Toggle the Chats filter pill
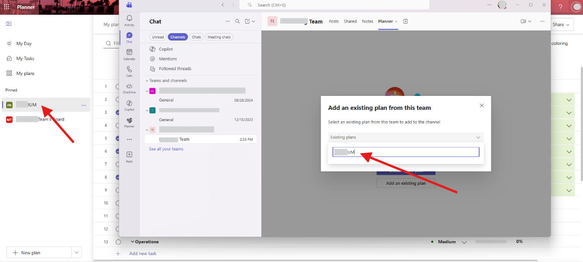Viewport: 583px width, 262px height. point(196,37)
